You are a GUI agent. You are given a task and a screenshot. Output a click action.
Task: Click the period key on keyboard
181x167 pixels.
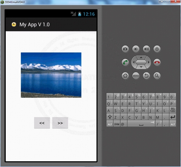click(x=166, y=117)
